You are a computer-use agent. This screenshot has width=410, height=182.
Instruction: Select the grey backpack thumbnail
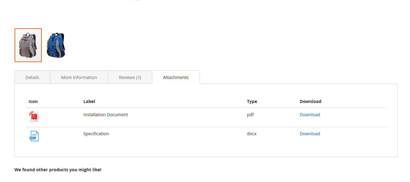(28, 45)
